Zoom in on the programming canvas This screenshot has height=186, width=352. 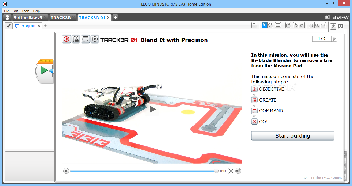coord(317,25)
